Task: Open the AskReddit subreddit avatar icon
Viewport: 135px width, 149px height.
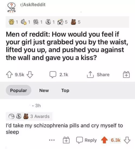Action: tap(12, 8)
